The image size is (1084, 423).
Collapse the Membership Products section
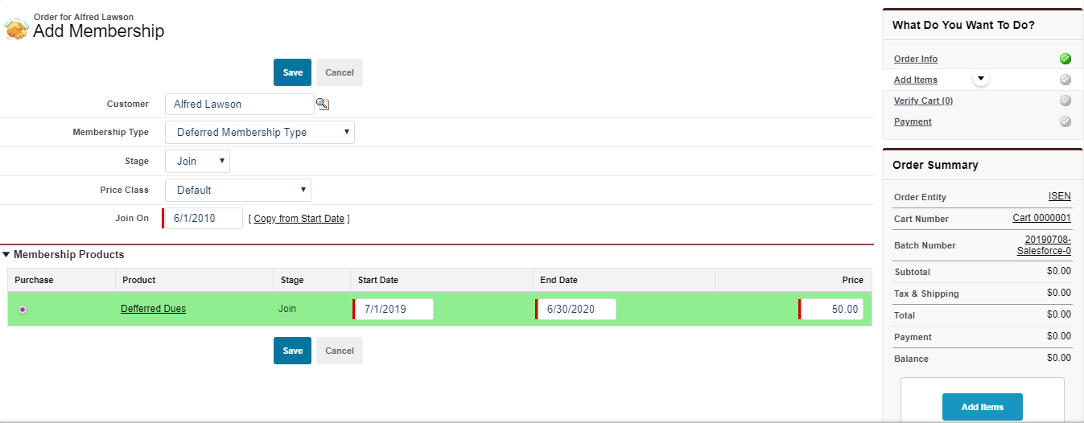(6, 255)
